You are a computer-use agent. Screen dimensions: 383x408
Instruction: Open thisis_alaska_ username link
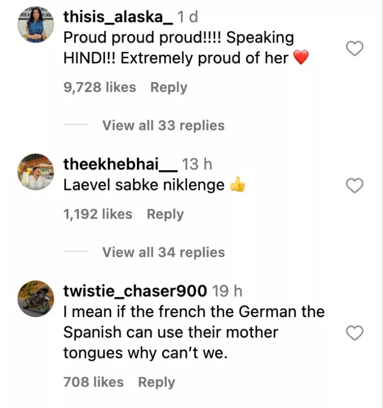(118, 17)
